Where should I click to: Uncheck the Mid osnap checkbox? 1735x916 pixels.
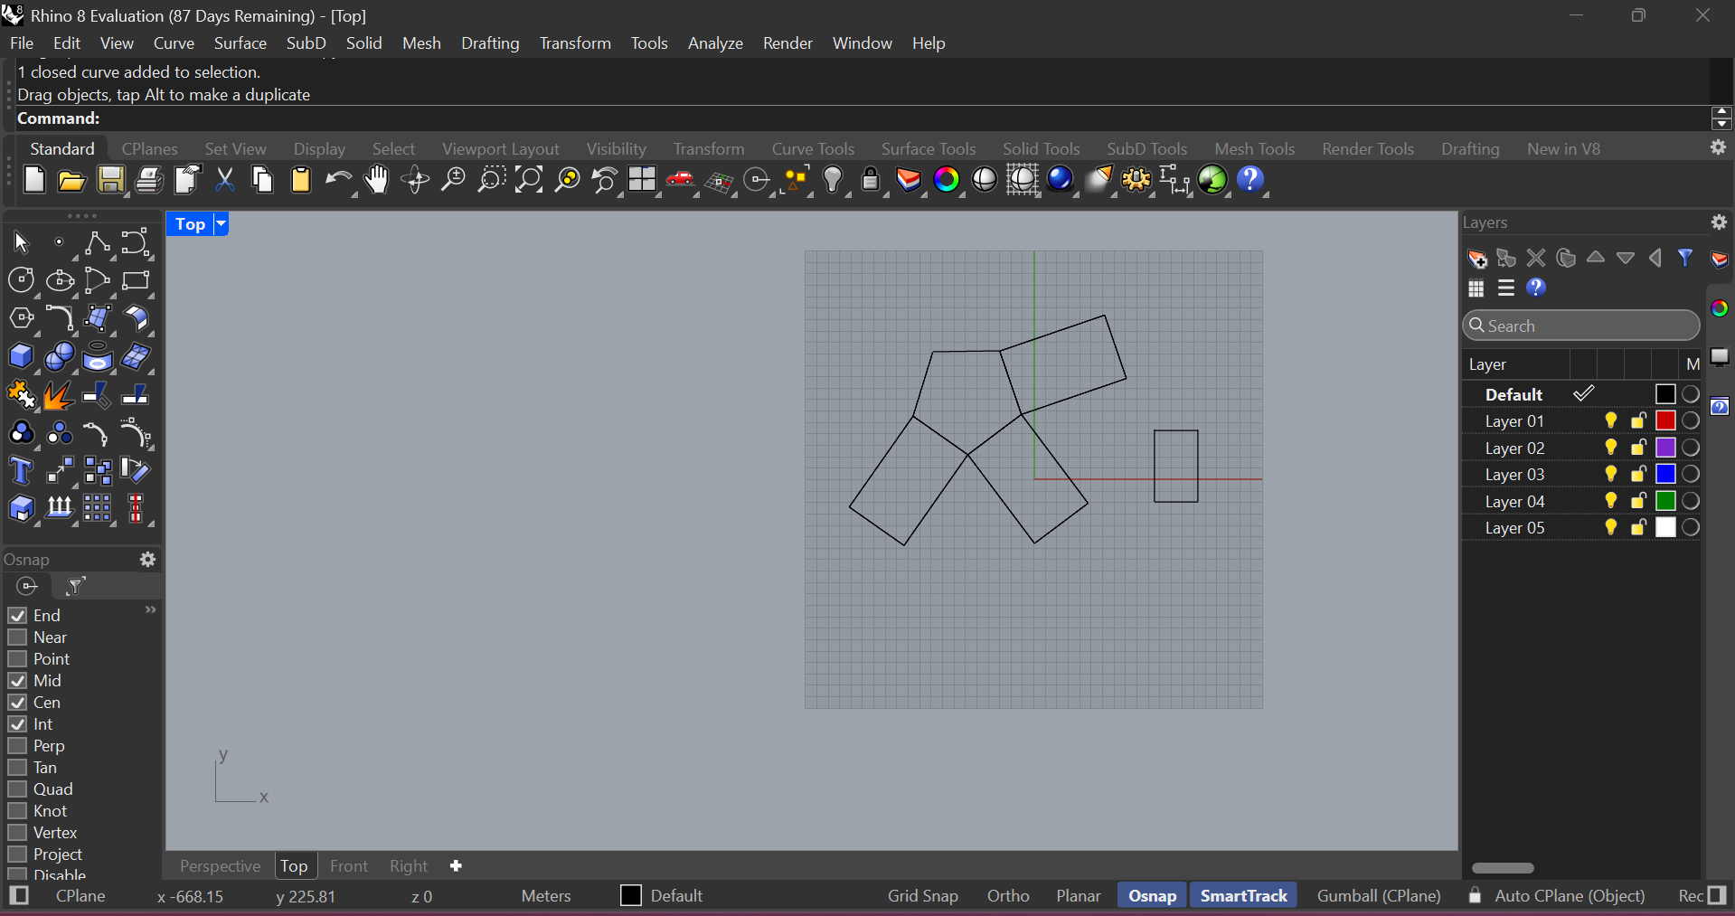(17, 681)
